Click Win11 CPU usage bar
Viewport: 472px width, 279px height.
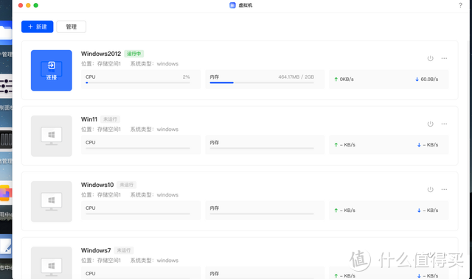pyautogui.click(x=138, y=148)
